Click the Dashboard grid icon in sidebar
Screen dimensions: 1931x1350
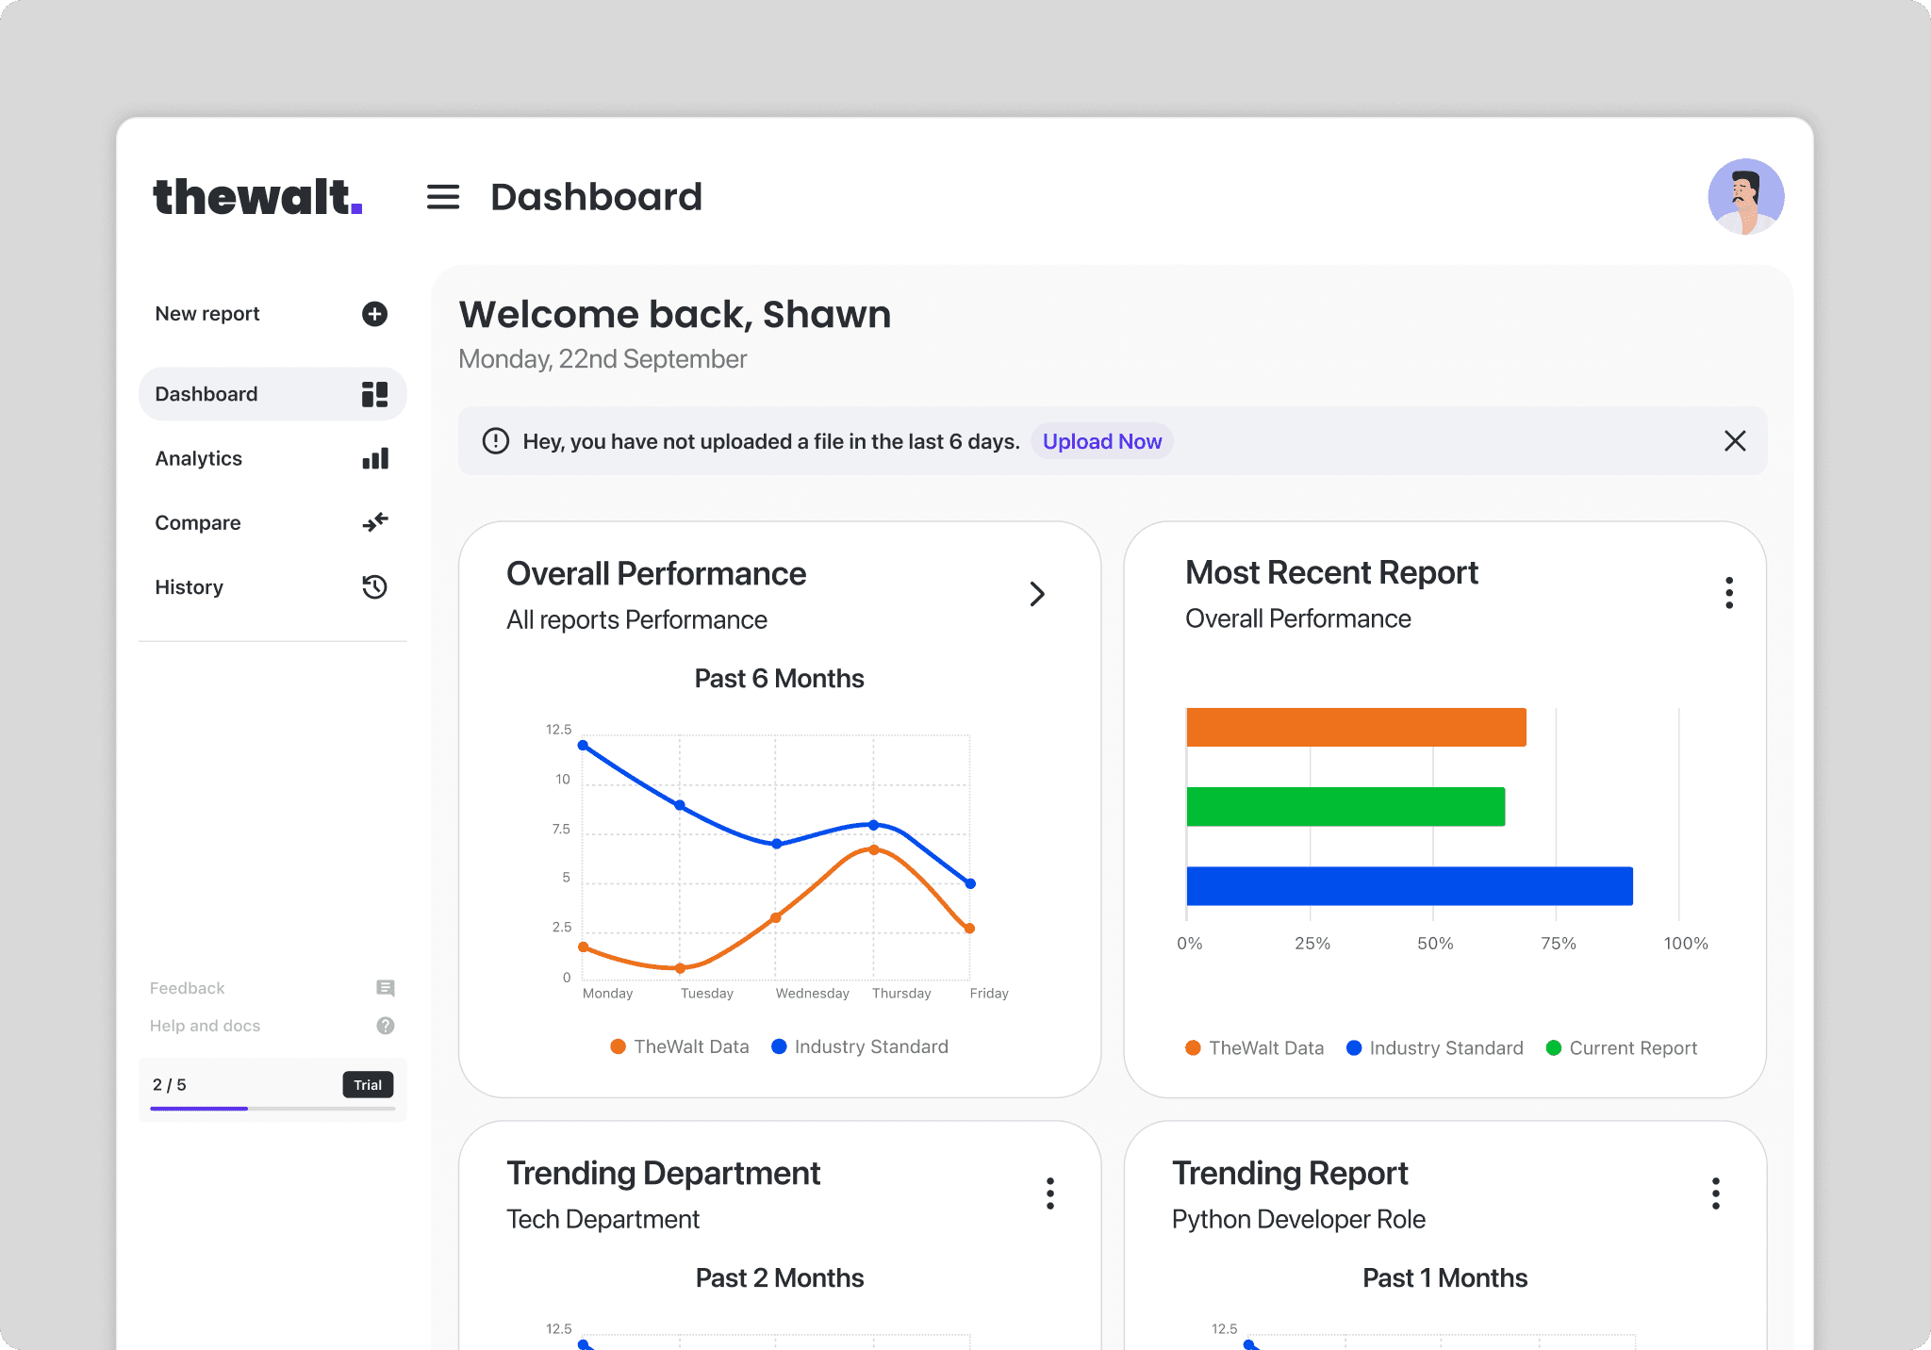tap(374, 394)
